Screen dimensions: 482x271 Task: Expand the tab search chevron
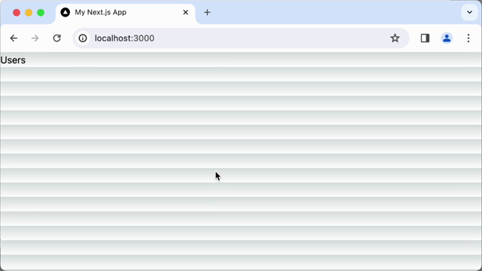click(469, 12)
